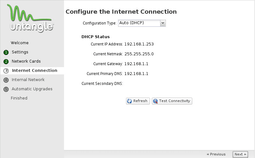This screenshot has height=158, width=255.
Task: Click the step 1 green circle icon
Action: pos(6,52)
